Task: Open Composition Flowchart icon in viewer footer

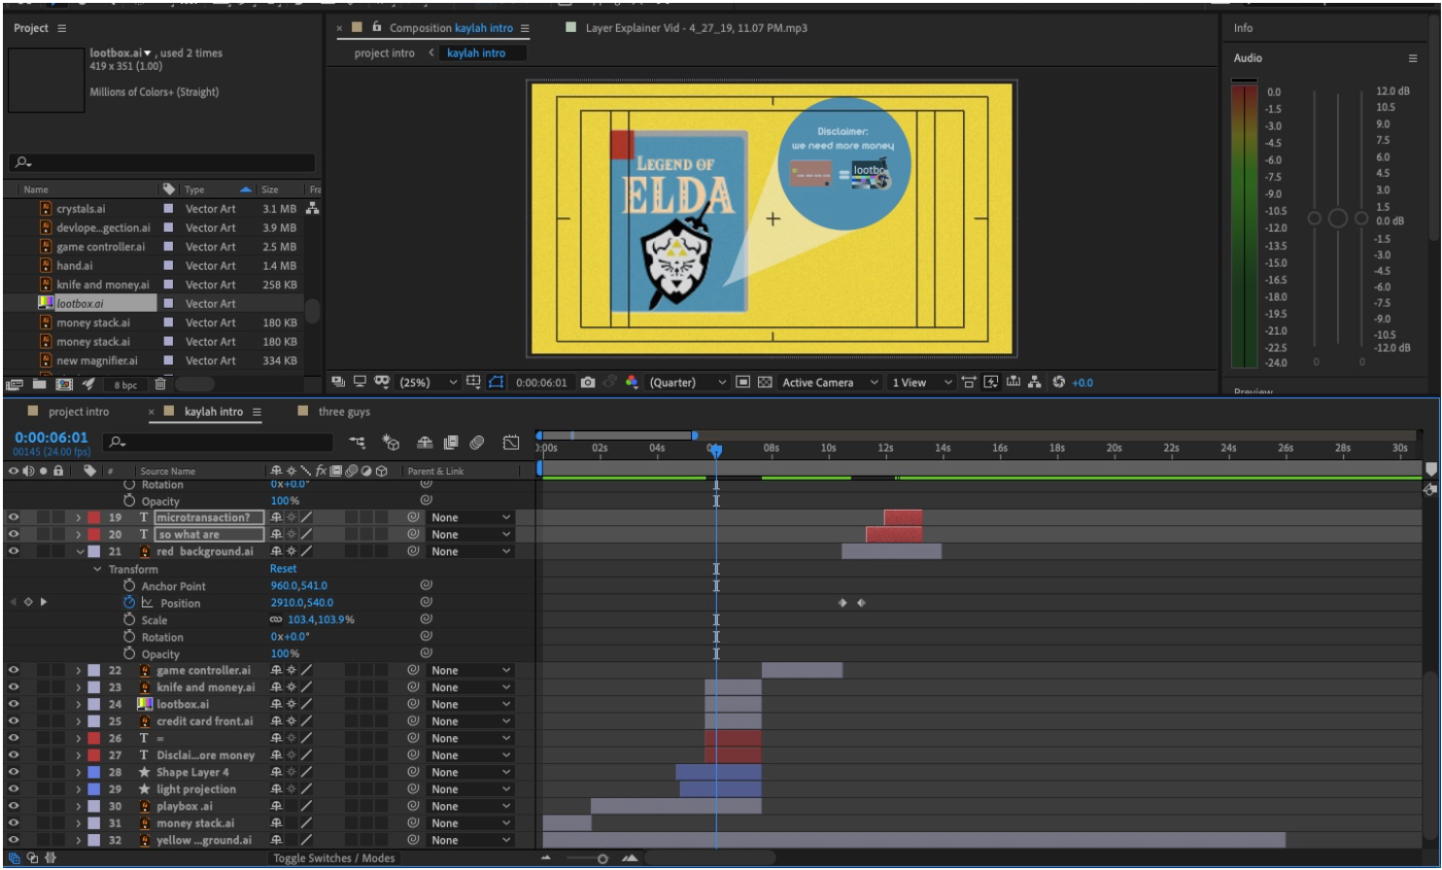Action: pos(1035,383)
